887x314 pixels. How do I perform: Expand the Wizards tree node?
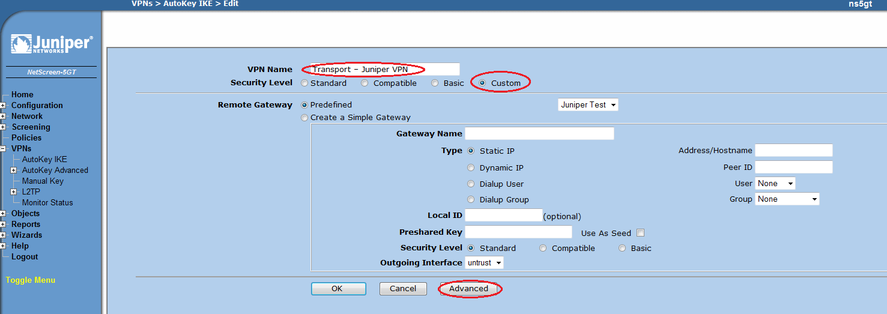point(3,235)
